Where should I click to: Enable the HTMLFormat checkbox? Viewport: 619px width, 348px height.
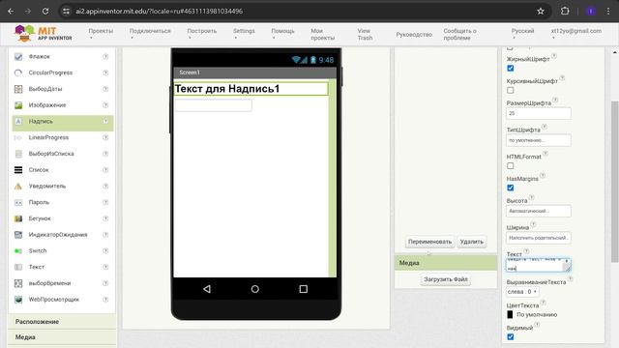511,166
